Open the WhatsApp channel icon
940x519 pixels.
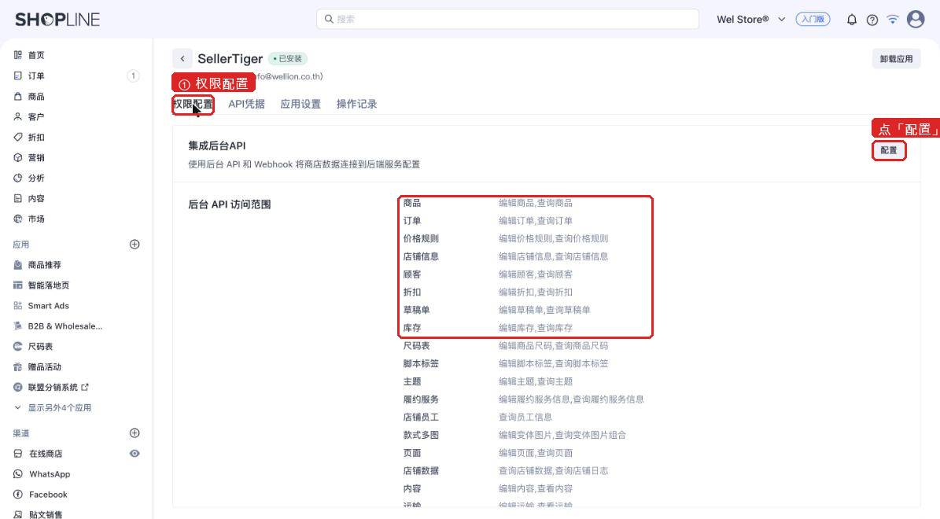pos(18,474)
